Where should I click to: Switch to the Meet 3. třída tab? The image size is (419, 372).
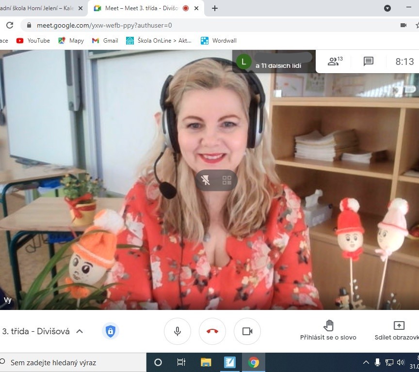click(139, 8)
